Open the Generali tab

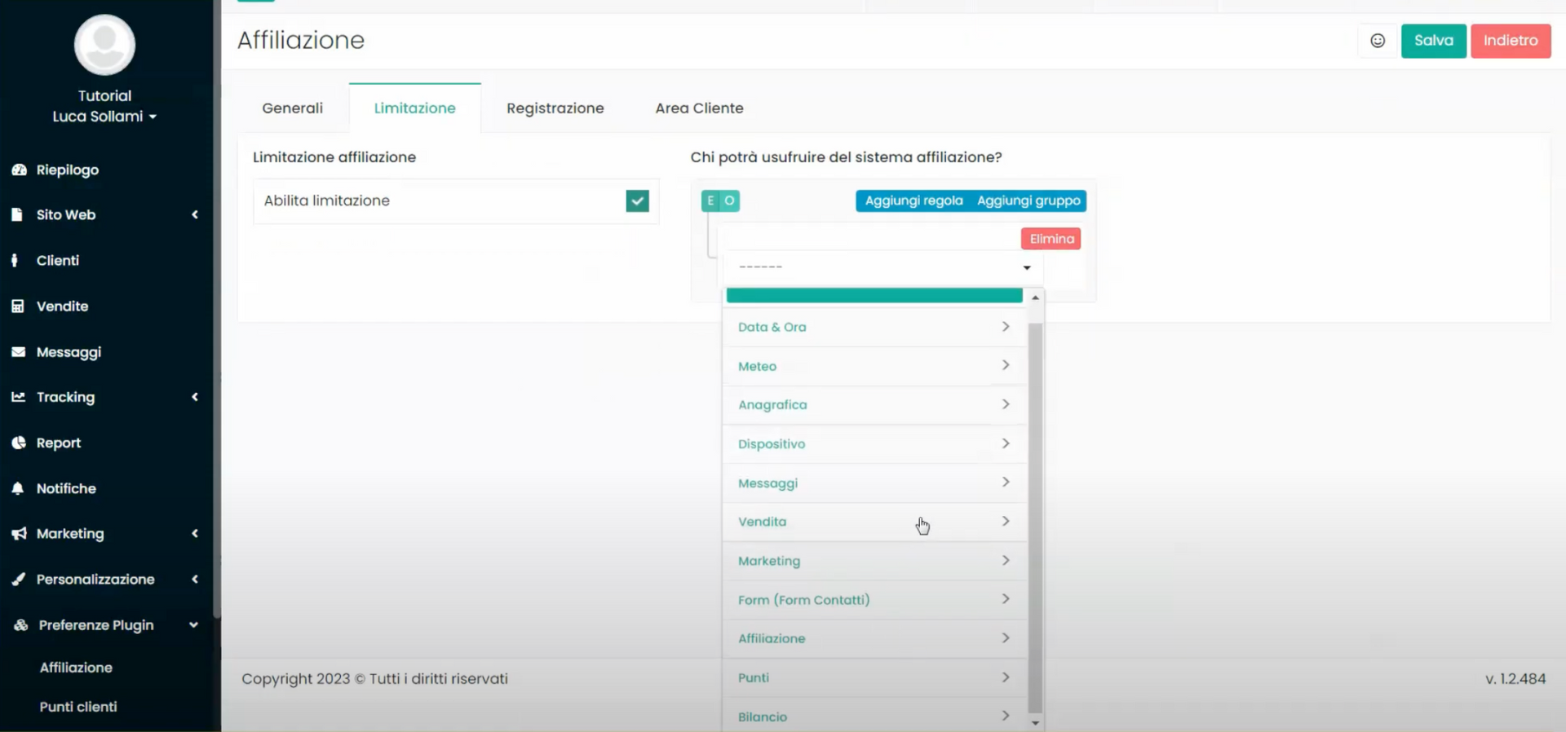point(293,108)
